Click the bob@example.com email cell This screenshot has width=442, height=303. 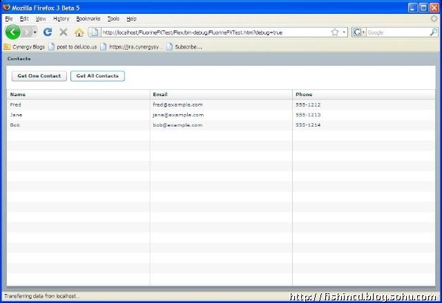221,125
